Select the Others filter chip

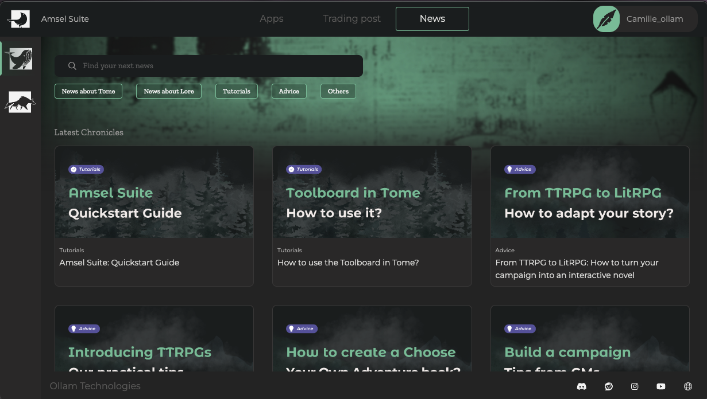tap(338, 91)
